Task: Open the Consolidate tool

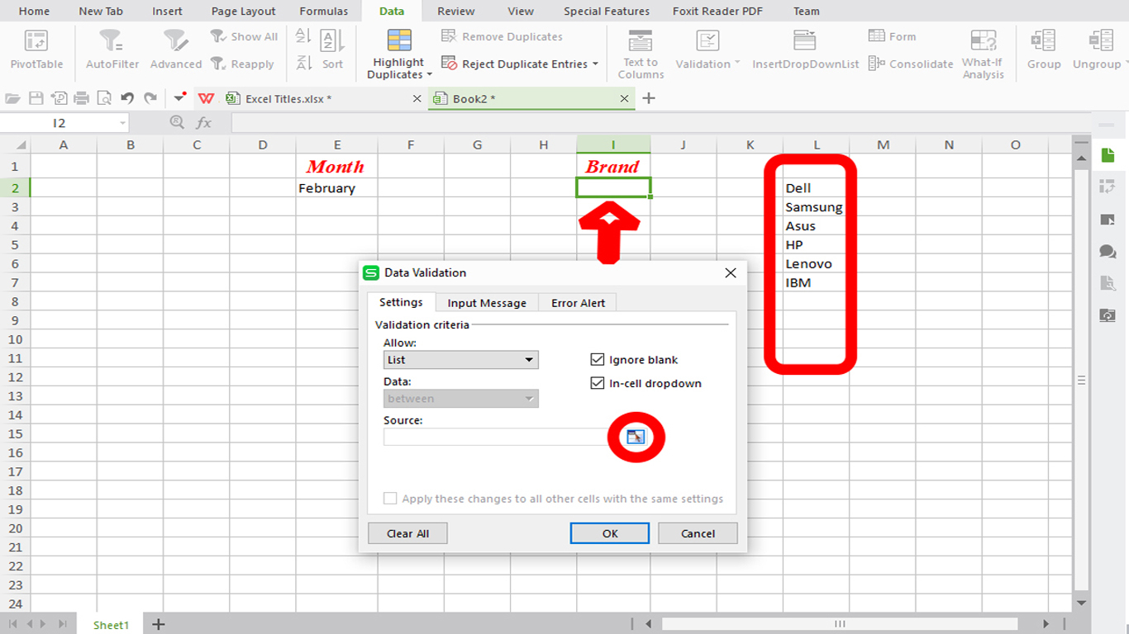Action: click(x=911, y=64)
